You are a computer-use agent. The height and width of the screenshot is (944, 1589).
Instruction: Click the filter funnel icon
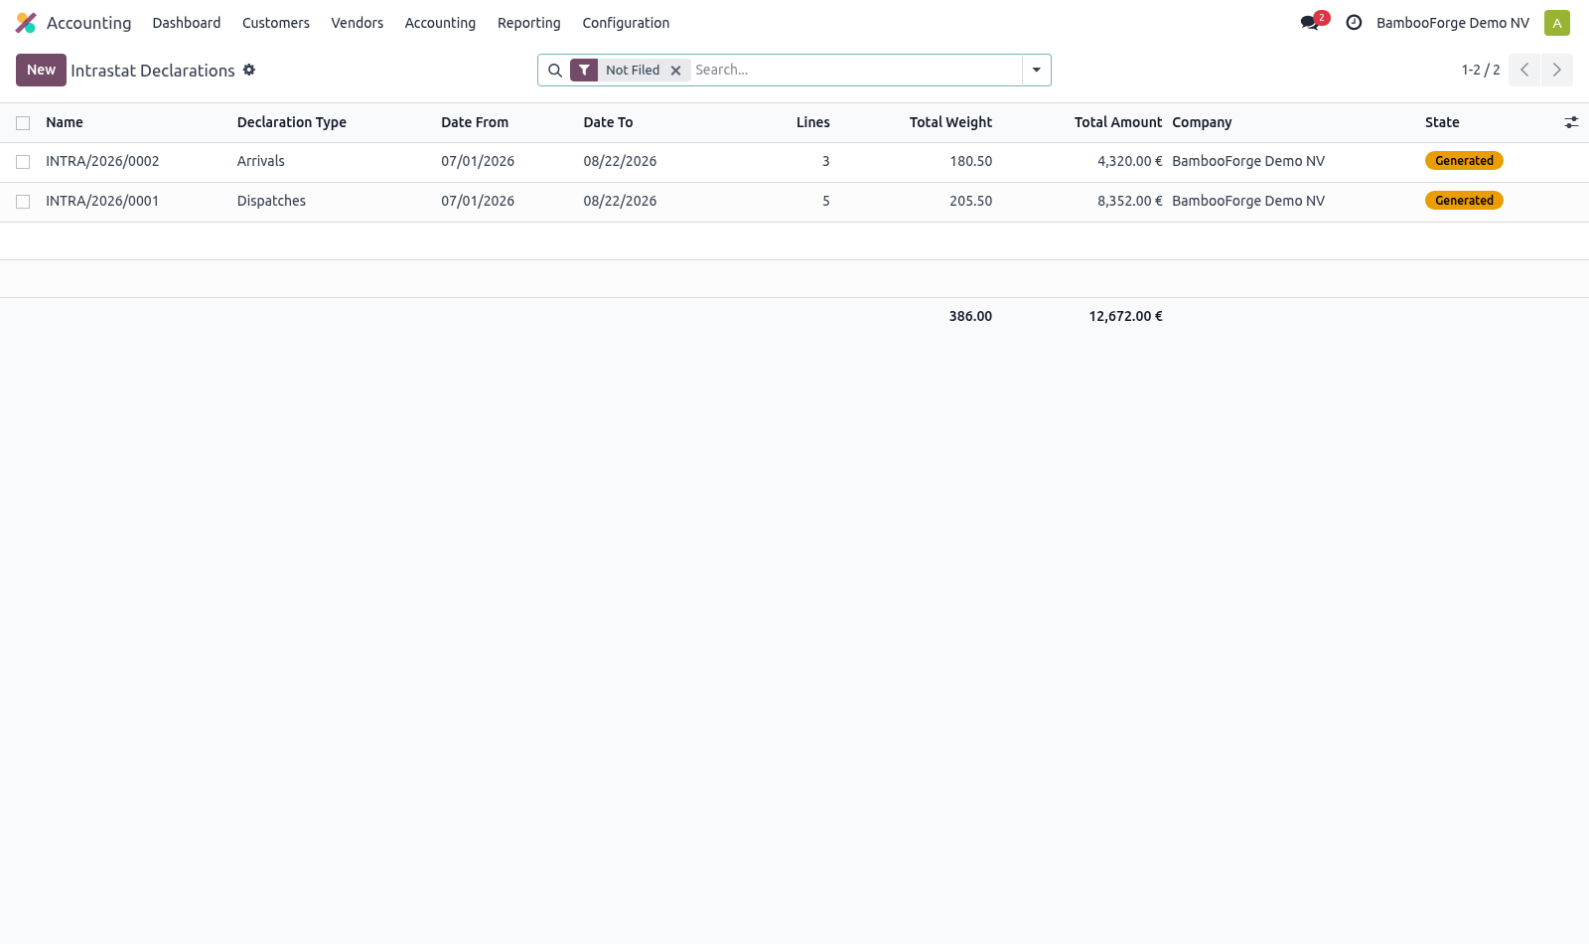coord(584,71)
